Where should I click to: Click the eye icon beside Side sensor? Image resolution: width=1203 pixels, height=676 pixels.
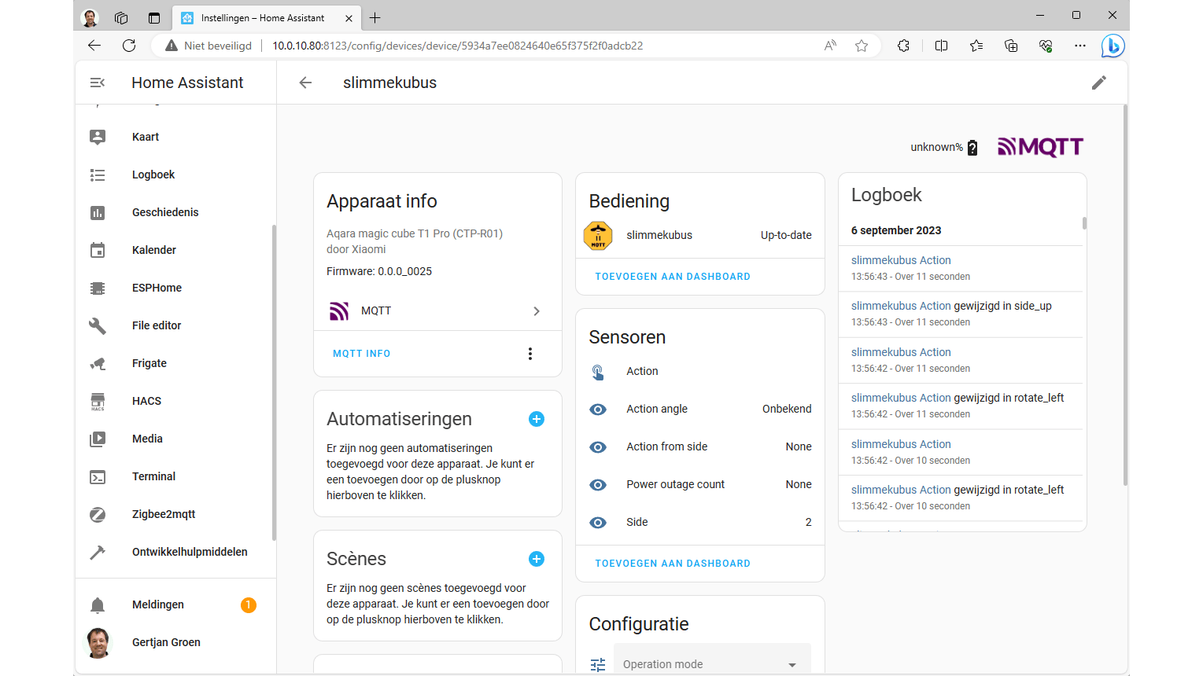pos(598,522)
